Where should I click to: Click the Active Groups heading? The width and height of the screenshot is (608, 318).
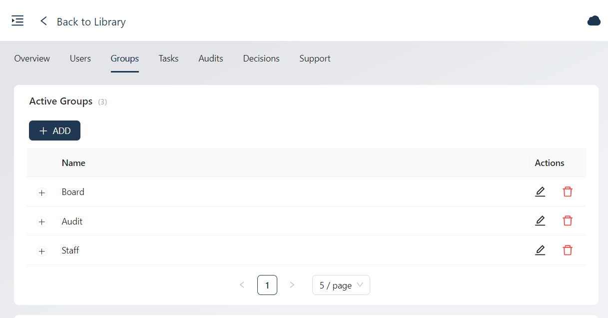(61, 101)
